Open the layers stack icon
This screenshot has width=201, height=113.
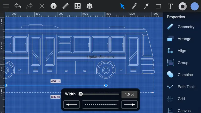click(x=89, y=6)
